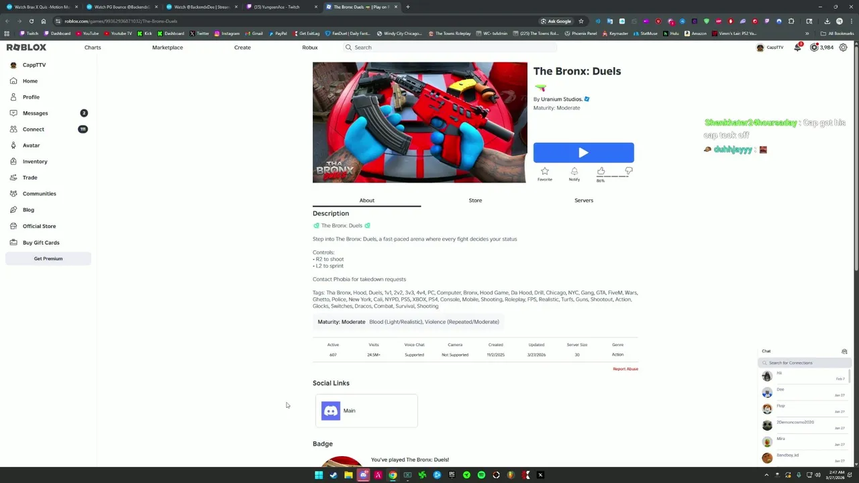Open Create in top navigation
The width and height of the screenshot is (859, 483).
point(242,48)
